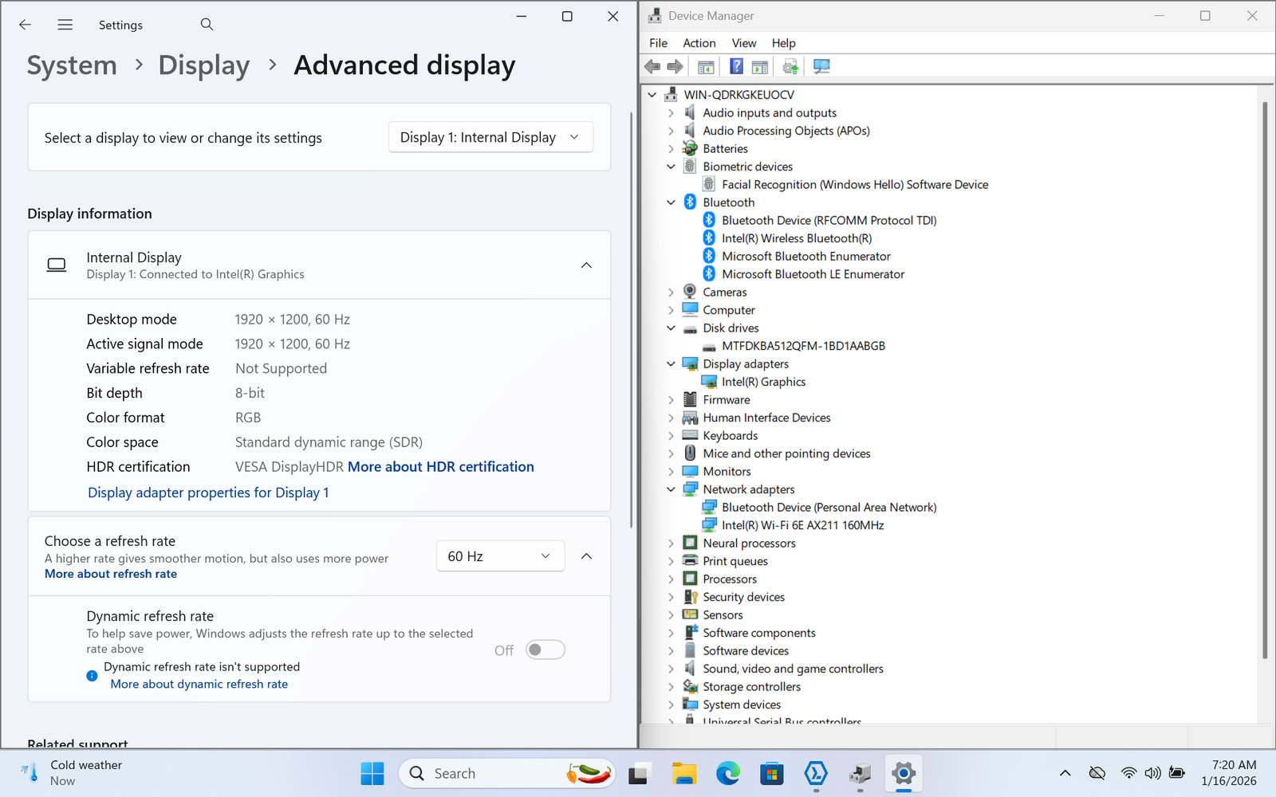1276x797 pixels.
Task: Open the 60 Hz refresh rate dropdown
Action: click(x=500, y=556)
